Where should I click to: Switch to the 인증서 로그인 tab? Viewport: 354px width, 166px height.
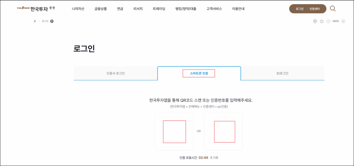coord(115,73)
